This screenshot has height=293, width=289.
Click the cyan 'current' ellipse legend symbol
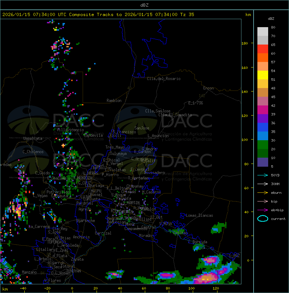point(263,219)
